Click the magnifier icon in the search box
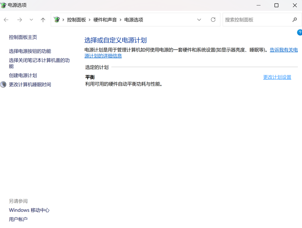Screen dimensions: 302x228 pyautogui.click(x=294, y=20)
